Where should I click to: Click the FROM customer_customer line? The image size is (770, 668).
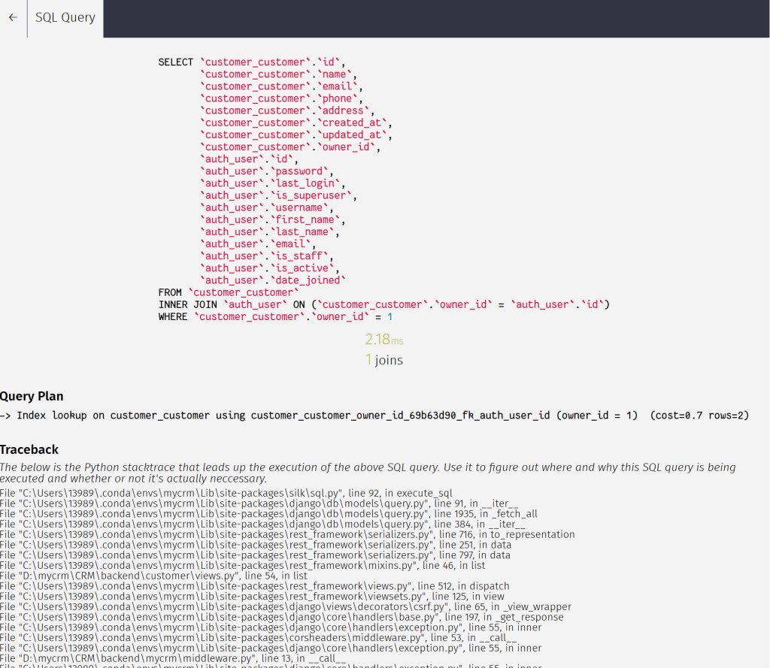(229, 292)
